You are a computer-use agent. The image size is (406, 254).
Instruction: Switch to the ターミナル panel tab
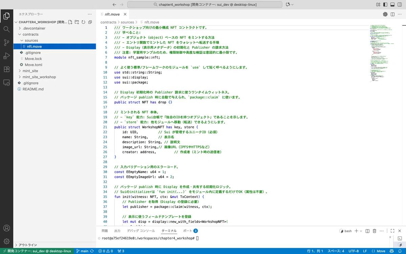pyautogui.click(x=169, y=231)
